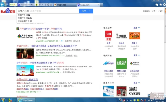Select the suggestion 中国户外网站
166x102 pixels.
24,15
